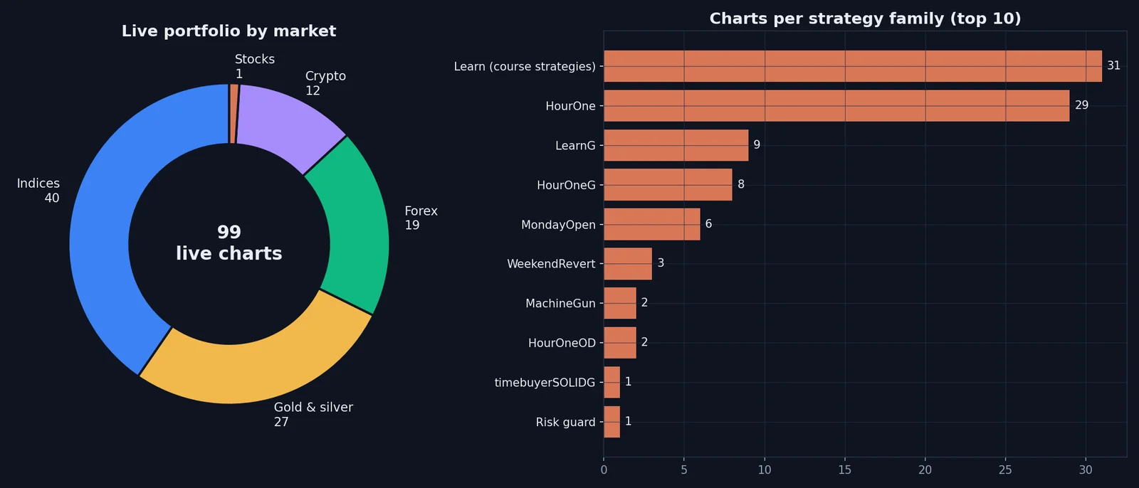Image resolution: width=1139 pixels, height=488 pixels.
Task: Select the WeekendRevert bar
Action: 628,264
